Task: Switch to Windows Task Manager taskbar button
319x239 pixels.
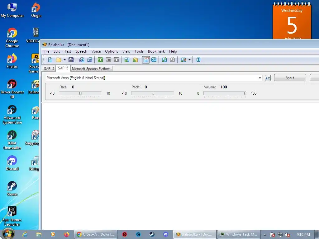Action: [239, 234]
